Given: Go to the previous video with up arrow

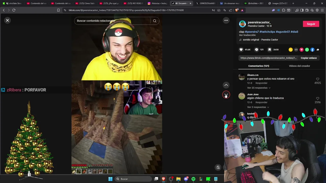Looking at the screenshot, I should 226,85.
